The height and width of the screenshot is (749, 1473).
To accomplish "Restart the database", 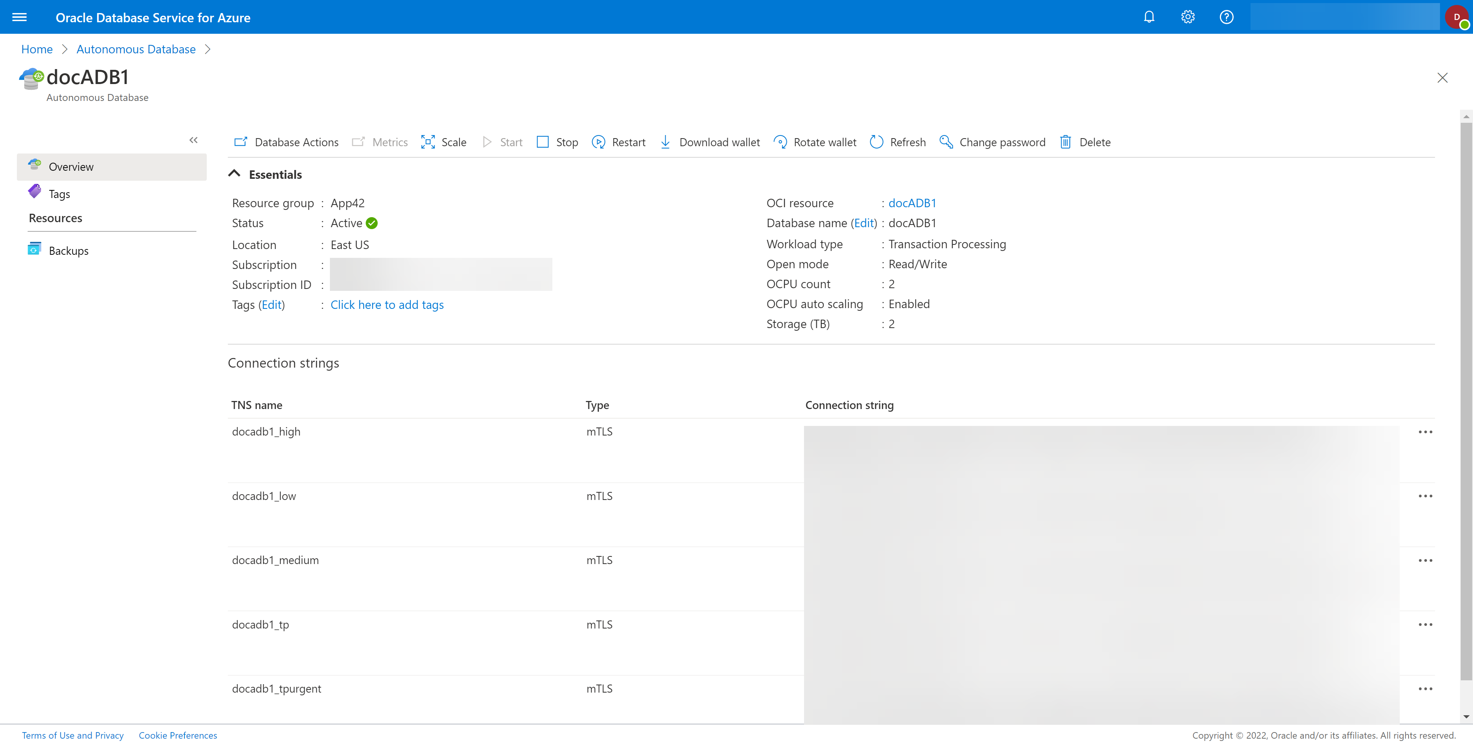I will [x=619, y=142].
